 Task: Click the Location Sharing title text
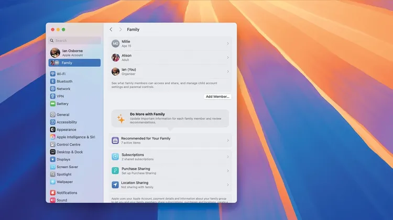coord(135,183)
